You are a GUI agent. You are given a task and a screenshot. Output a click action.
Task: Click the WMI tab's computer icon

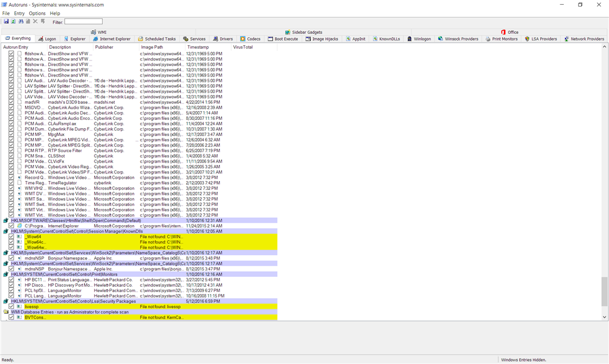tap(93, 32)
